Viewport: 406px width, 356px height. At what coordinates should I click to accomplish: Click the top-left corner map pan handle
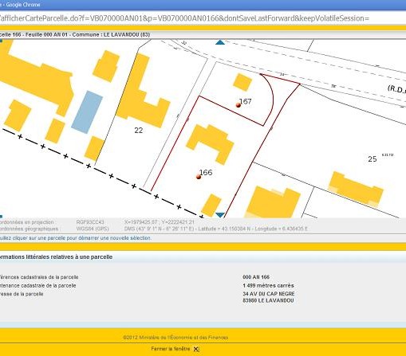click(1, 41)
